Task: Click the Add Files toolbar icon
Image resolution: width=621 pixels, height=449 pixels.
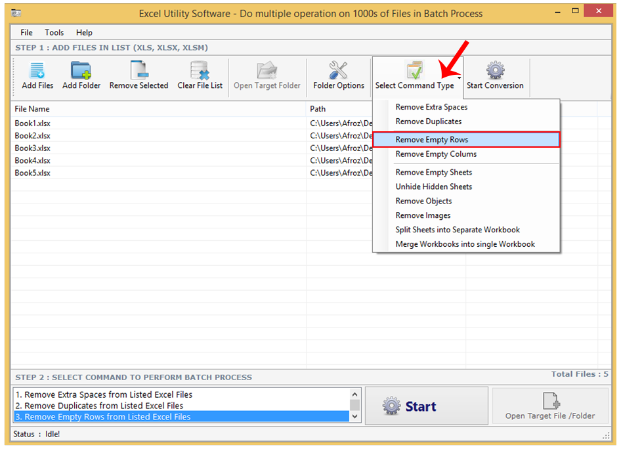Action: [x=37, y=70]
